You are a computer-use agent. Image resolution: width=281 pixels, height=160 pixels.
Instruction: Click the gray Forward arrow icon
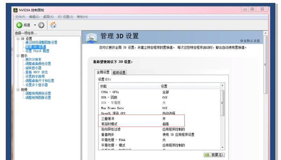click(41, 25)
